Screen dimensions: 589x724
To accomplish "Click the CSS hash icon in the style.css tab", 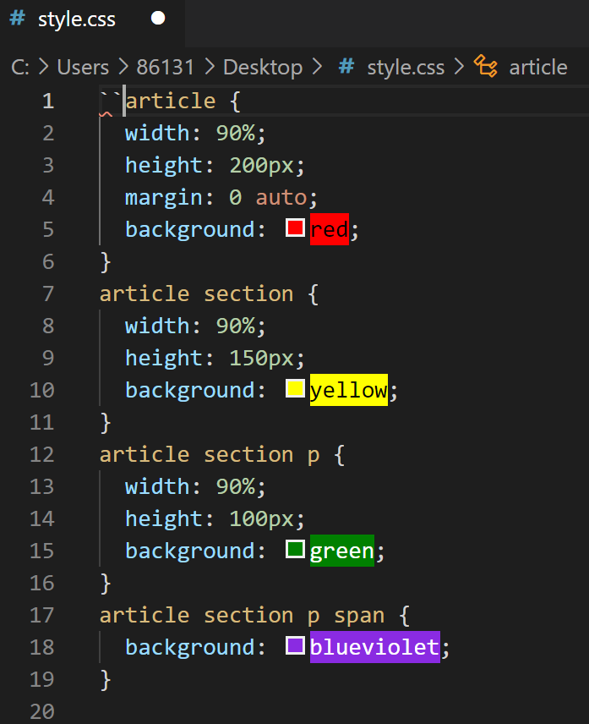I will [x=17, y=19].
